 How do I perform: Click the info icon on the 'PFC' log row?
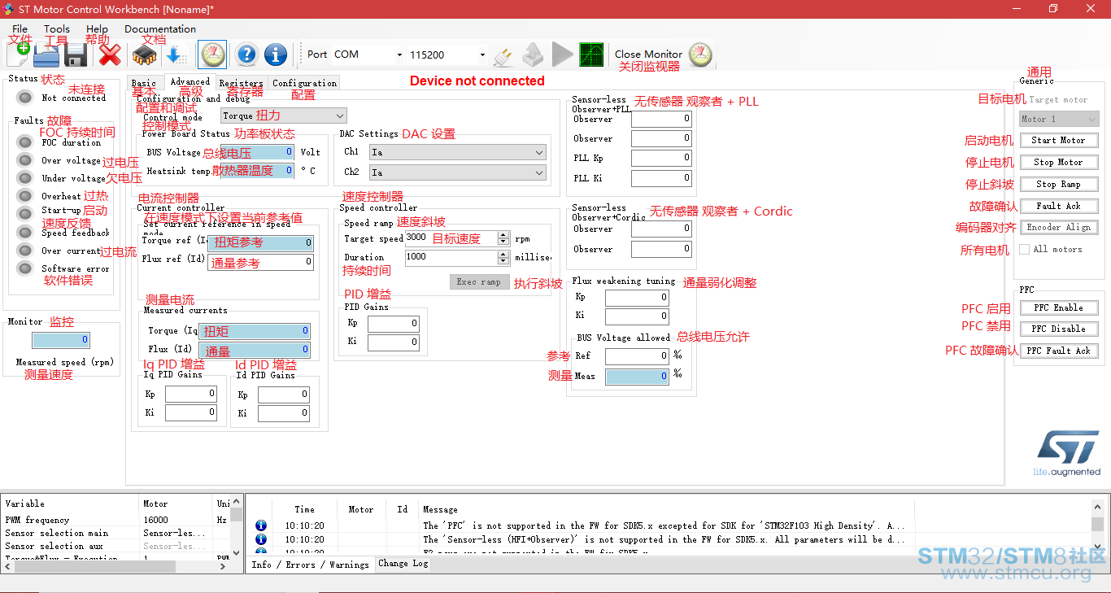click(x=261, y=526)
